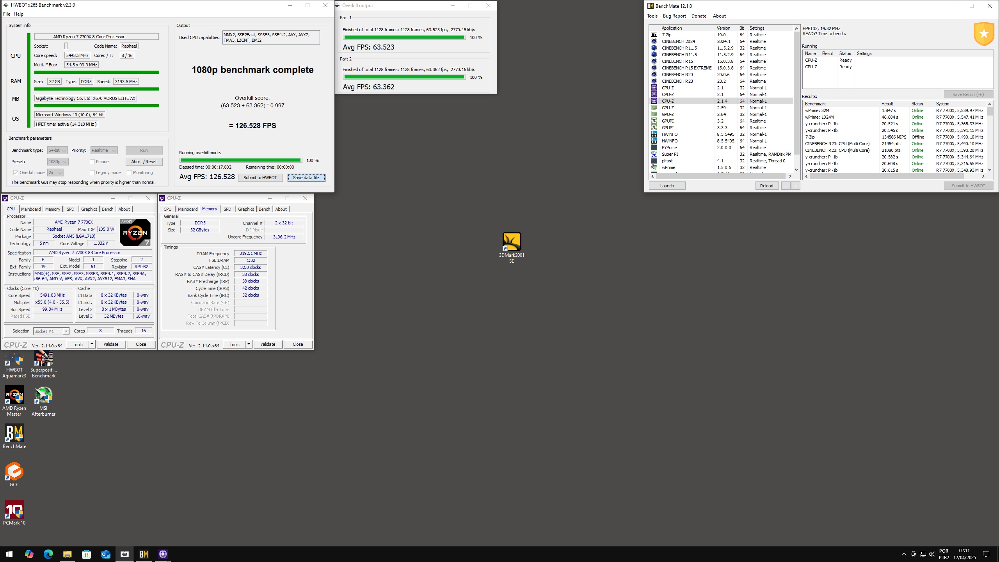Open BenchMate desktop shortcut
The width and height of the screenshot is (999, 562).
click(14, 436)
